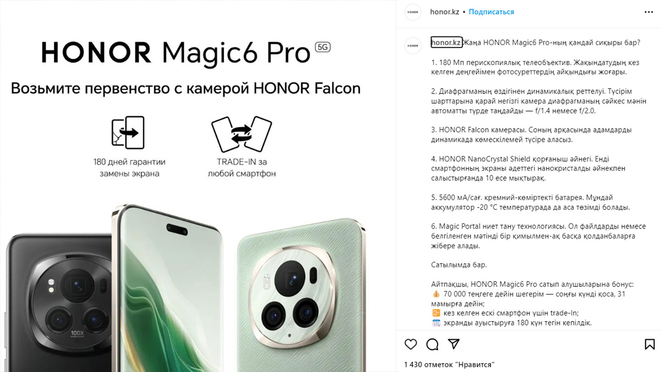Follow the account via Подписаться
Image resolution: width=662 pixels, height=372 pixels.
[491, 12]
